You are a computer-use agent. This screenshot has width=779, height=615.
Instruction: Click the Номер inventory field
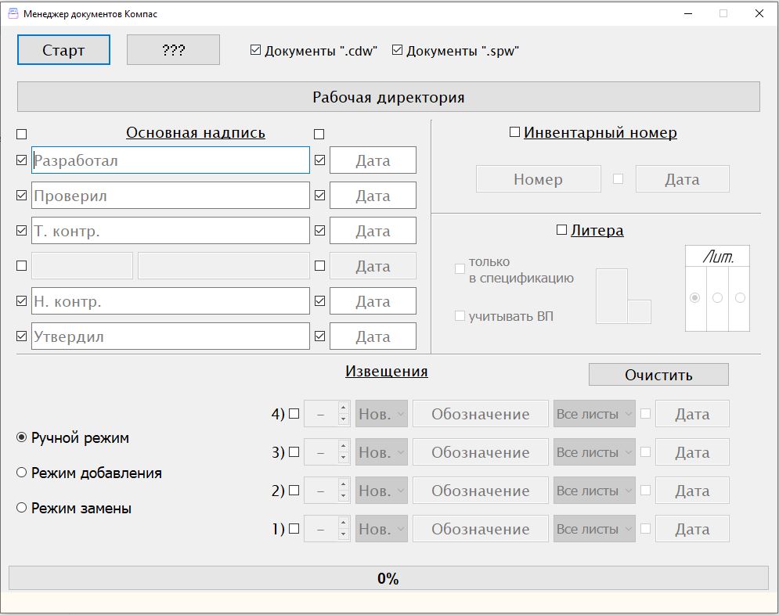pos(538,178)
